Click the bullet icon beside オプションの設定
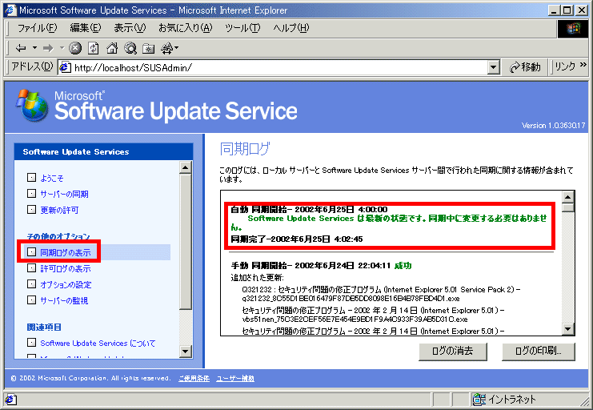Viewport: 593px width, 410px height. pyautogui.click(x=32, y=284)
